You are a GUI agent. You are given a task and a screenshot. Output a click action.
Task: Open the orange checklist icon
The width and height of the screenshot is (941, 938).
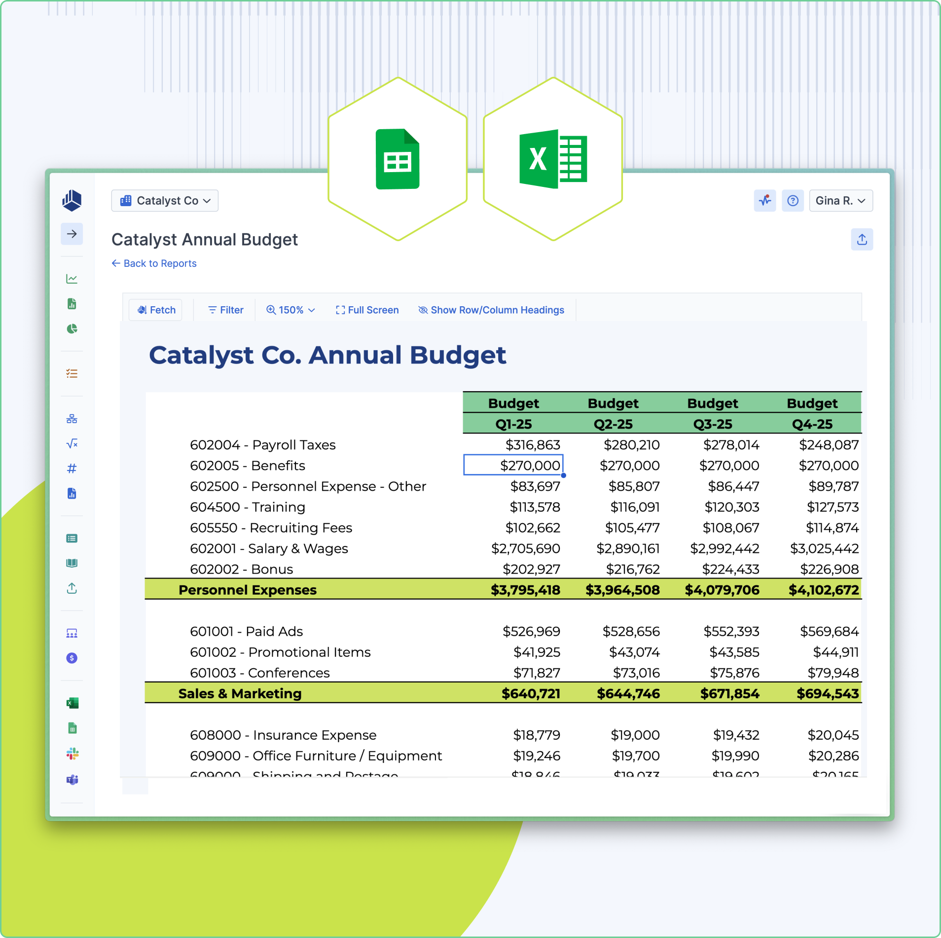pyautogui.click(x=72, y=374)
